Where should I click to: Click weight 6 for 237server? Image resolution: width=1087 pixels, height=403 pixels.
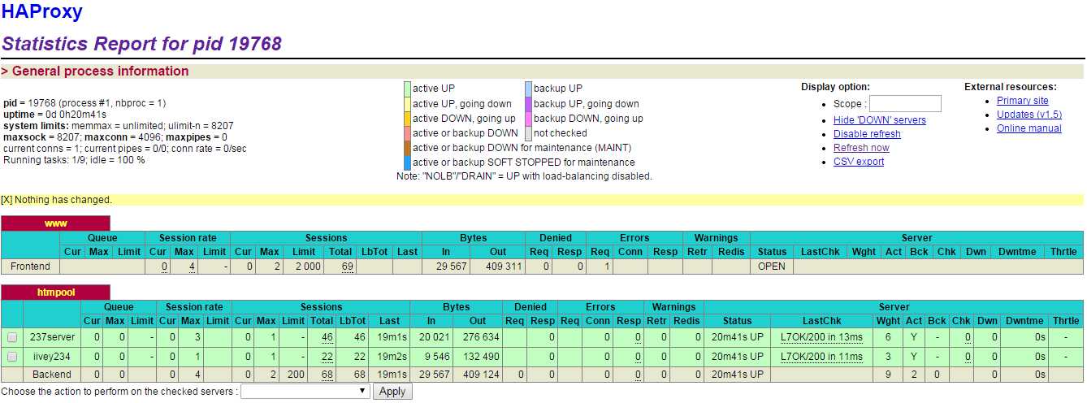(888, 337)
